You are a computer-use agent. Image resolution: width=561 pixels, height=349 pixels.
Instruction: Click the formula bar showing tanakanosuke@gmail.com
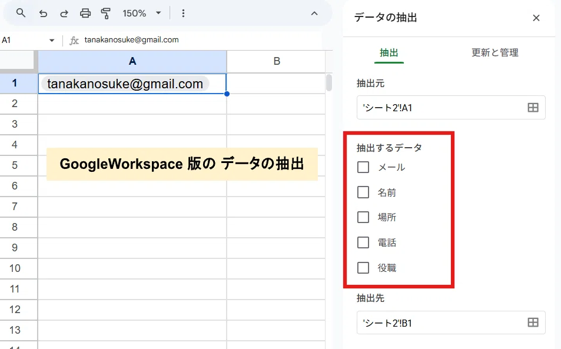(x=132, y=40)
